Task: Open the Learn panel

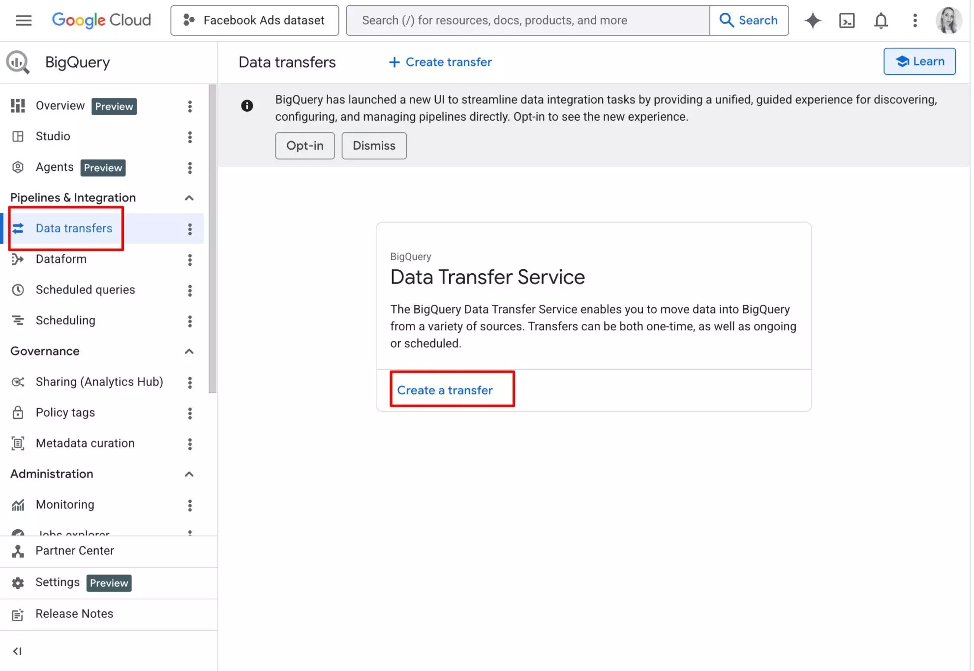Action: [919, 62]
